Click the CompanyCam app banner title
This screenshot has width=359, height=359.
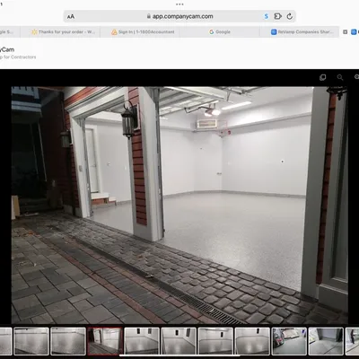point(7,49)
